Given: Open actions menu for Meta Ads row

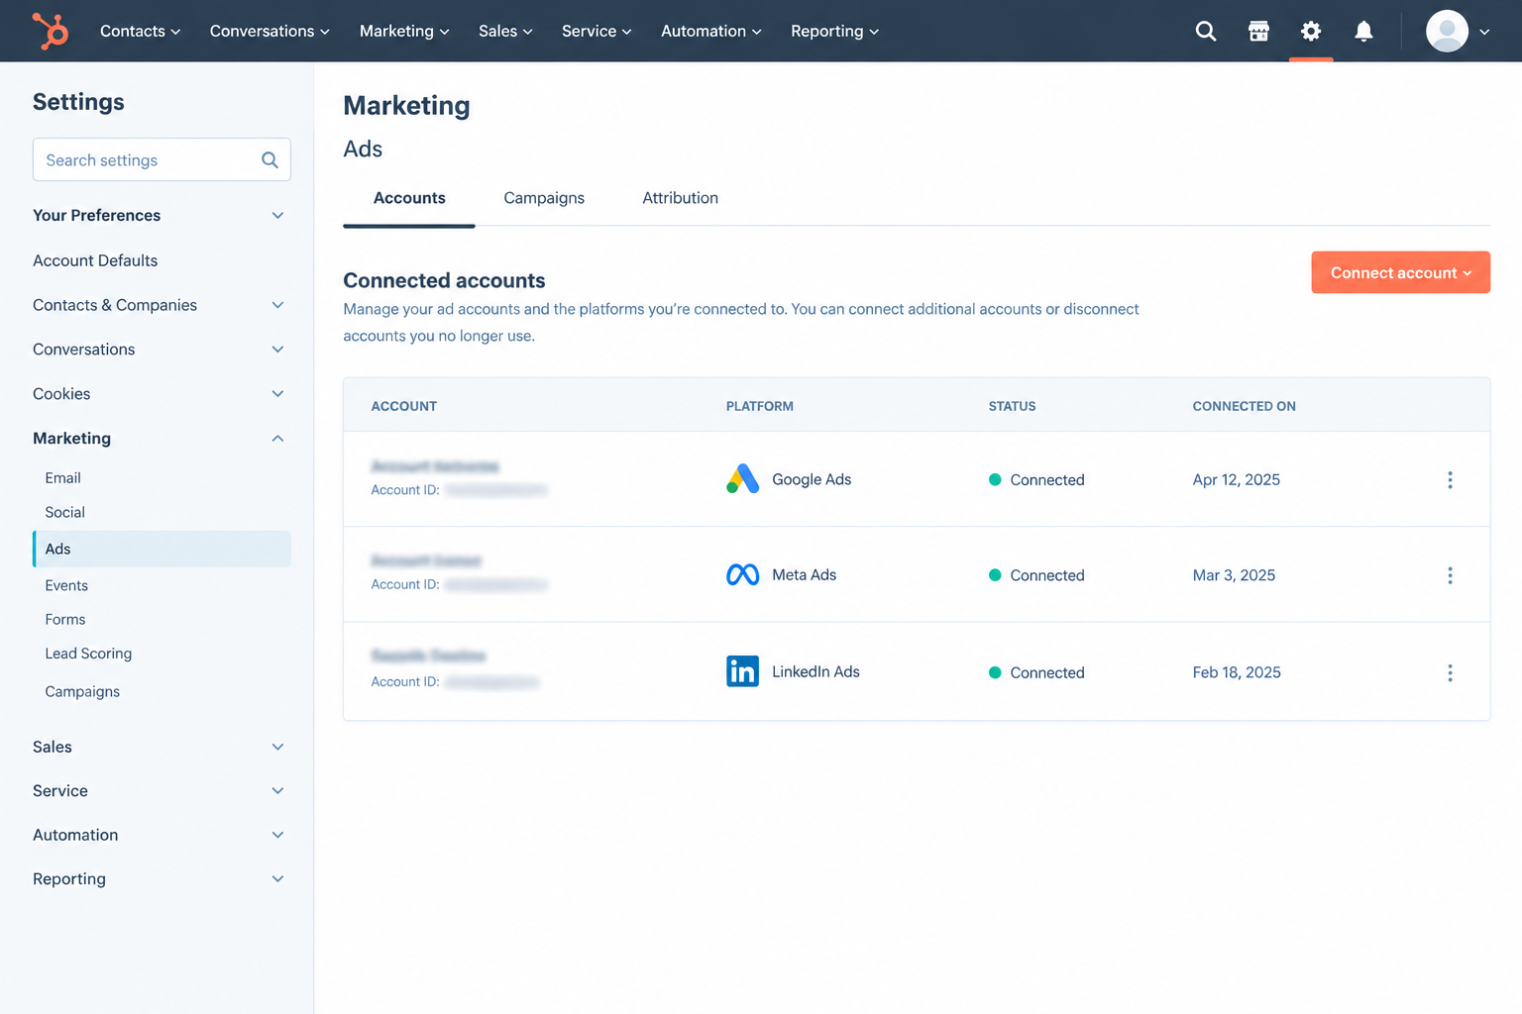Looking at the screenshot, I should 1450,575.
